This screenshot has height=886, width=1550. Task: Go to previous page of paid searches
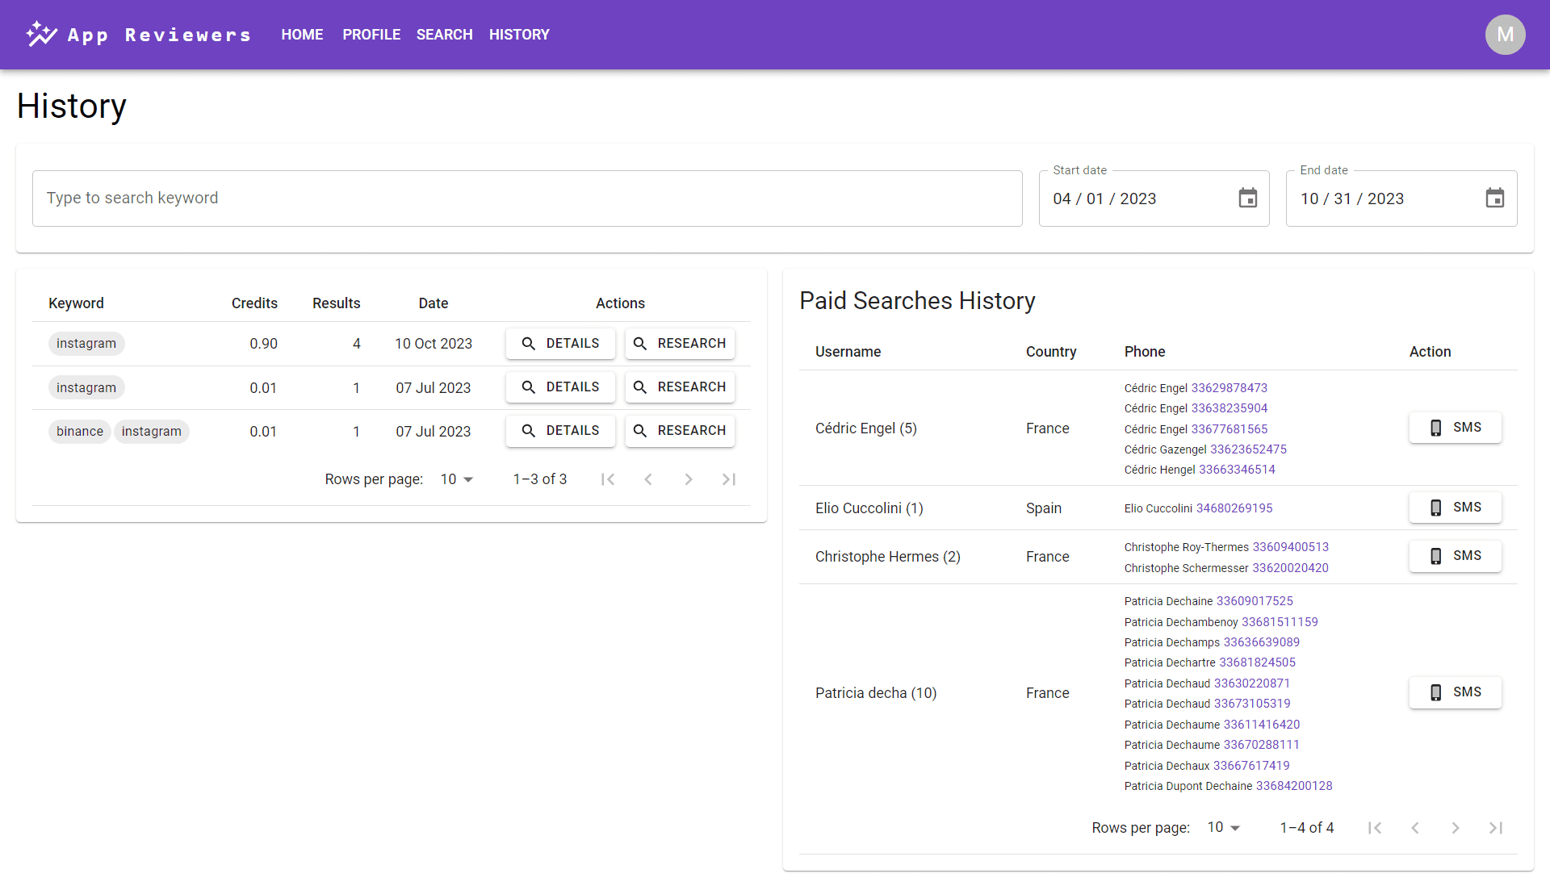tap(1414, 828)
